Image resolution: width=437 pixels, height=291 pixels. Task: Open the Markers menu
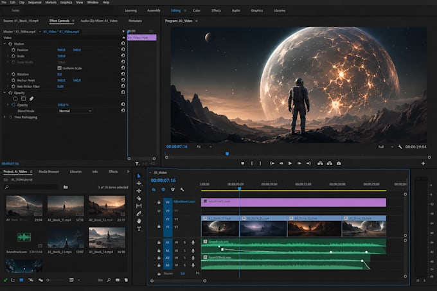(51, 2)
